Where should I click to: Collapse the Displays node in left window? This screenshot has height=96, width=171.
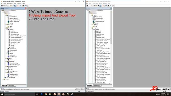click(7, 30)
